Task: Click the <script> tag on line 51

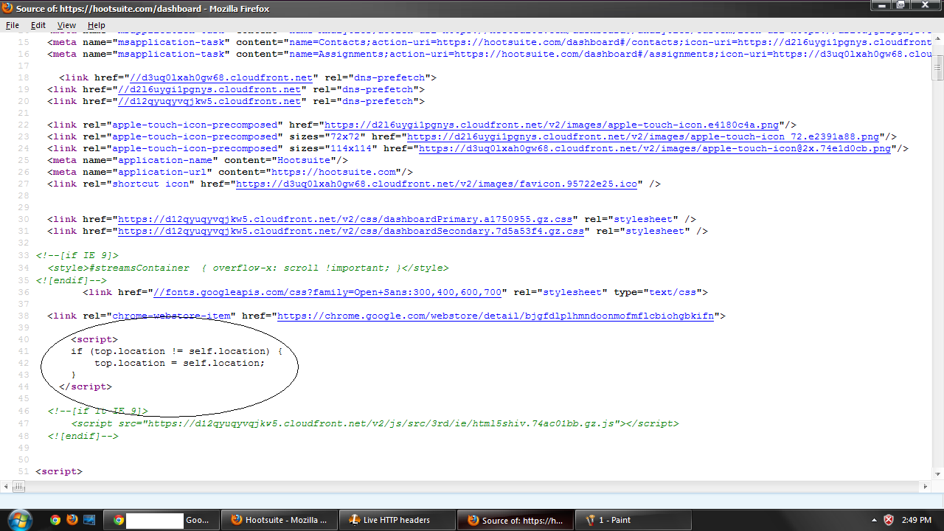Action: tap(59, 471)
